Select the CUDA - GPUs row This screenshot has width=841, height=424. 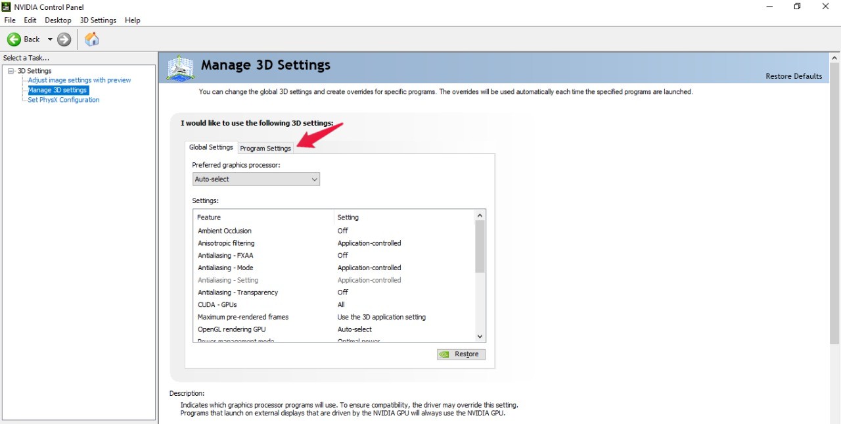pos(334,305)
